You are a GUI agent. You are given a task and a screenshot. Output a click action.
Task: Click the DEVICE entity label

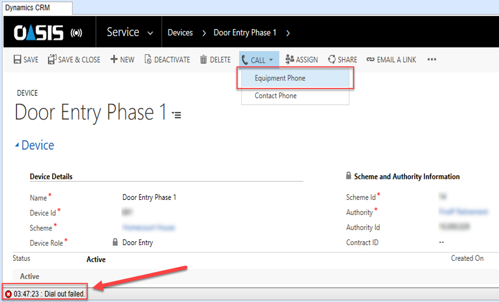pyautogui.click(x=27, y=93)
